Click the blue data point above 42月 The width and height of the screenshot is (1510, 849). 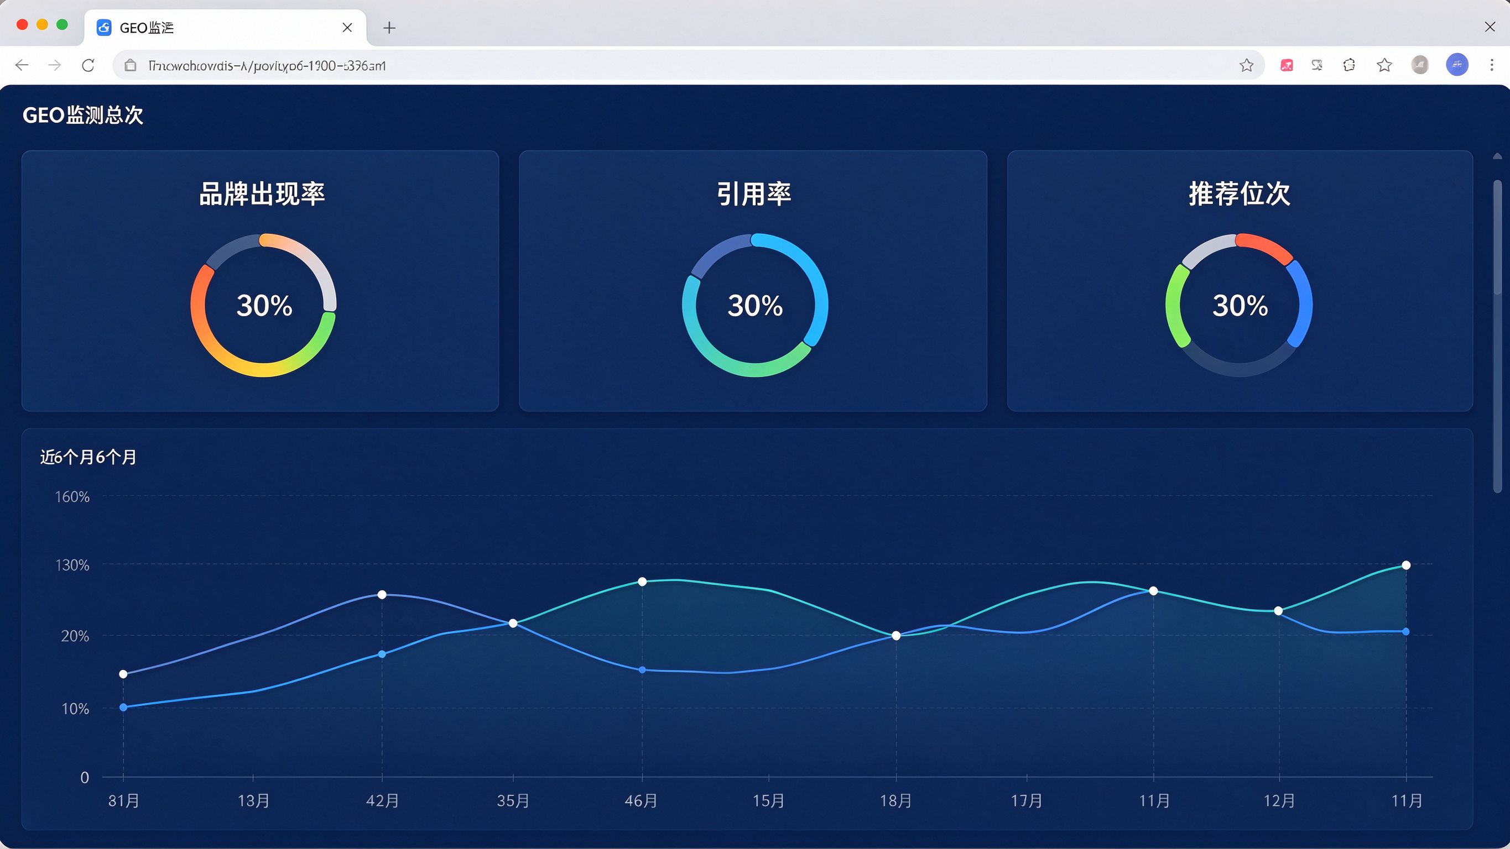coord(382,654)
